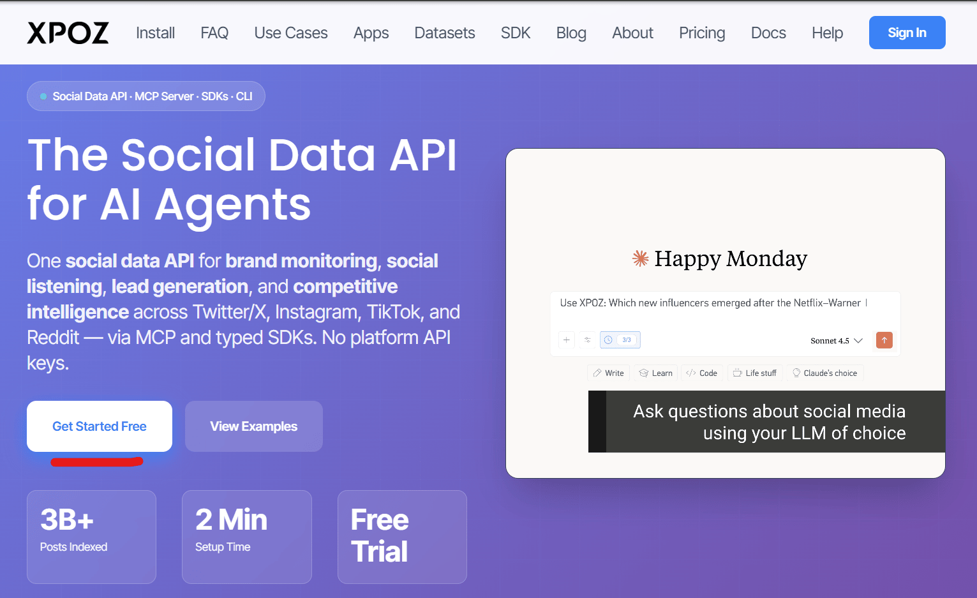Image resolution: width=977 pixels, height=598 pixels.
Task: Click the plus attach icon in demo chat
Action: pos(567,340)
